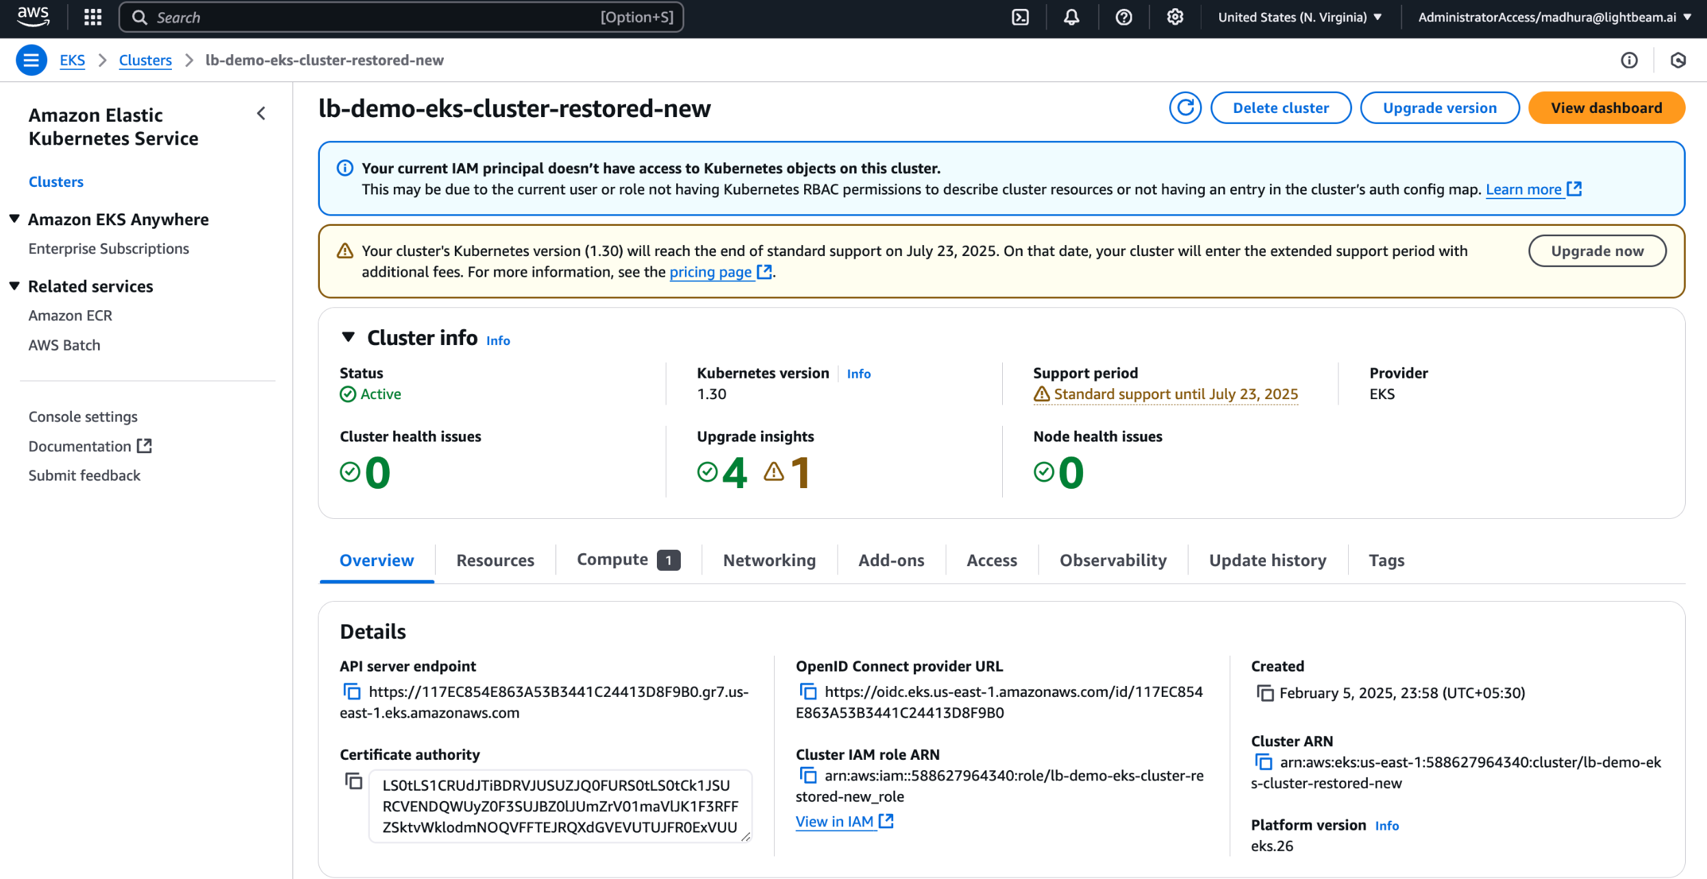
Task: Click the Active status check icon
Action: [348, 394]
